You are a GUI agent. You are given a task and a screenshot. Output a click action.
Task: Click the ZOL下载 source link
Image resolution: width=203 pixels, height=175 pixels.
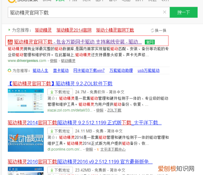coord(114,110)
